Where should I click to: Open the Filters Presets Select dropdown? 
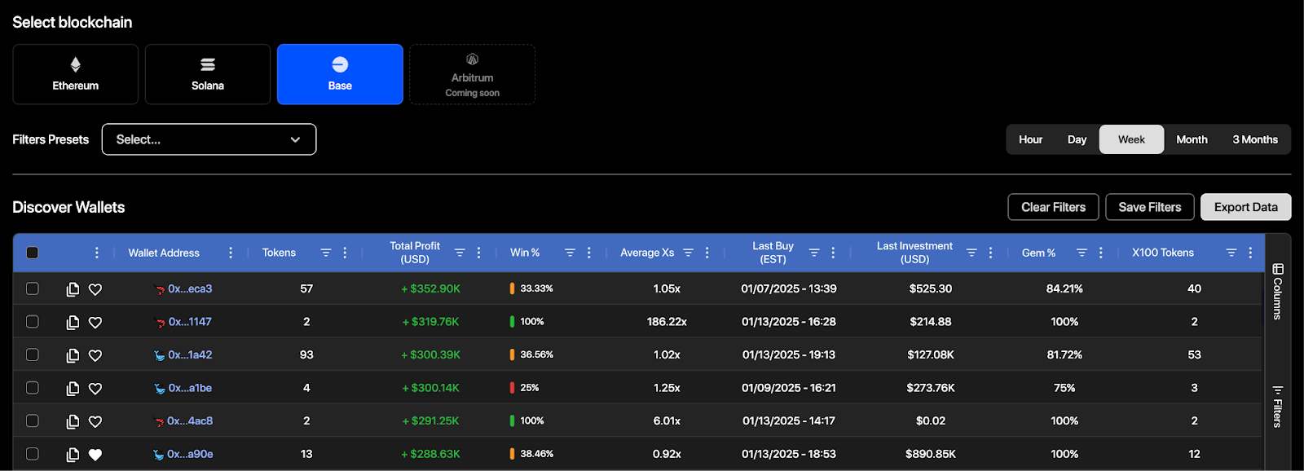(x=209, y=139)
